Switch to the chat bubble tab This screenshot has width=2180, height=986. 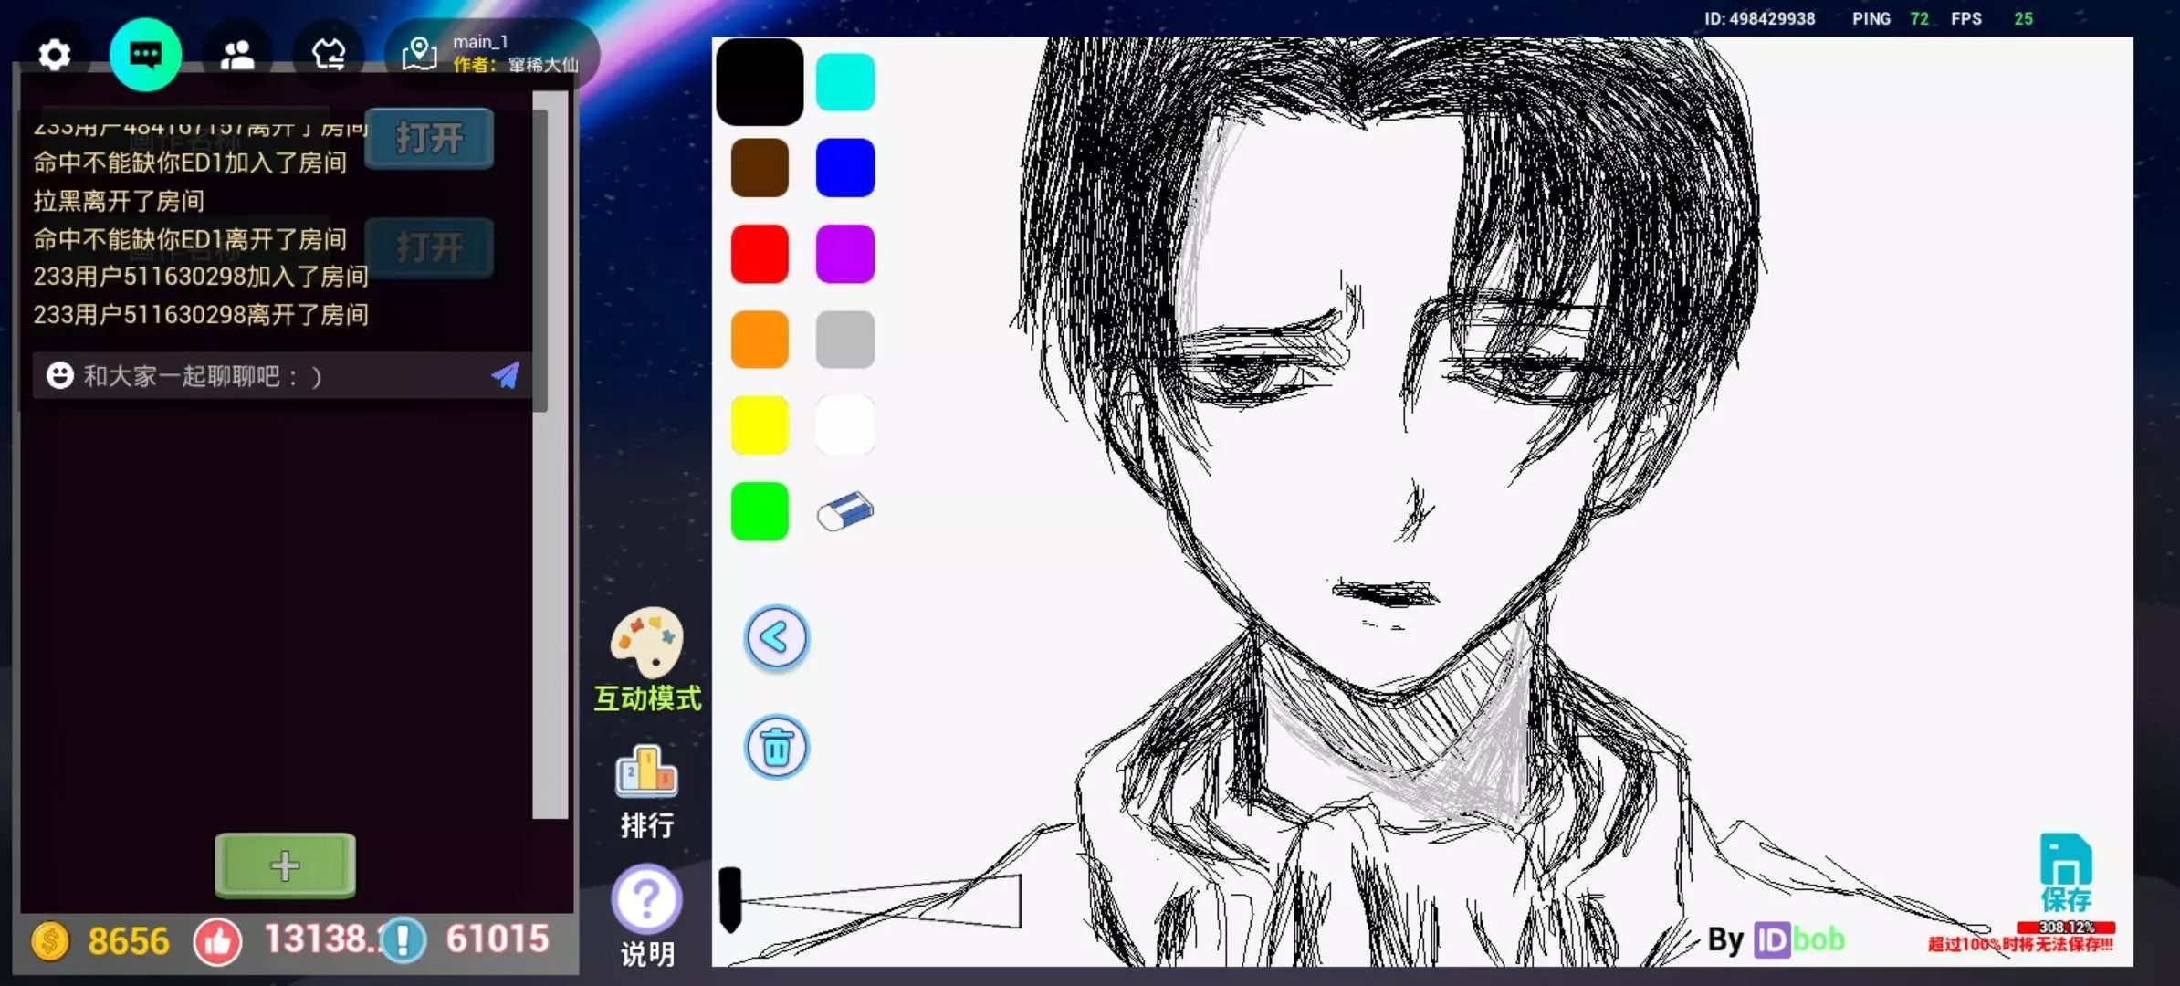tap(145, 55)
